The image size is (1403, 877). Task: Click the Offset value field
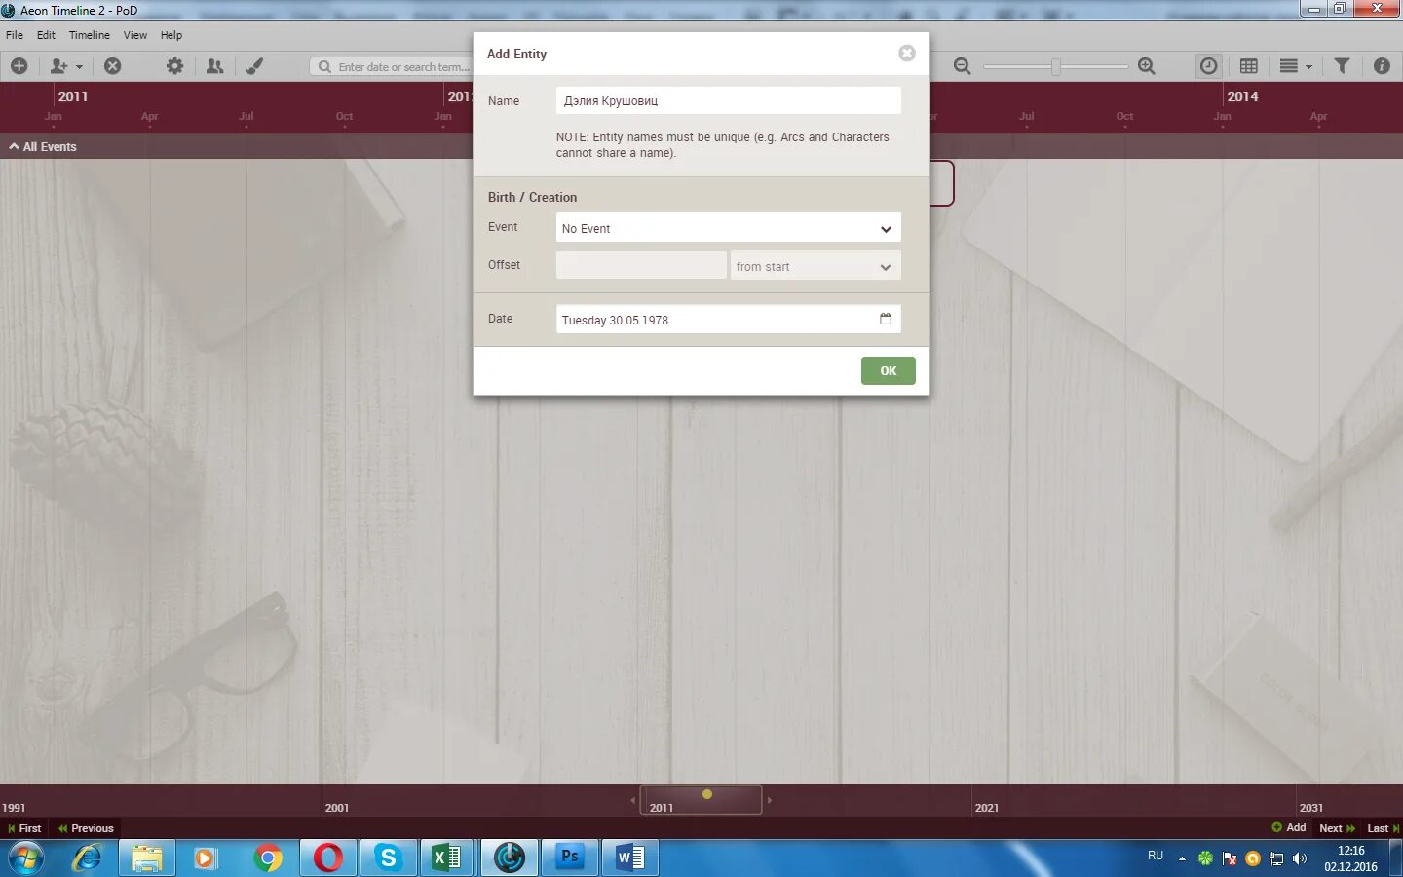click(x=641, y=266)
